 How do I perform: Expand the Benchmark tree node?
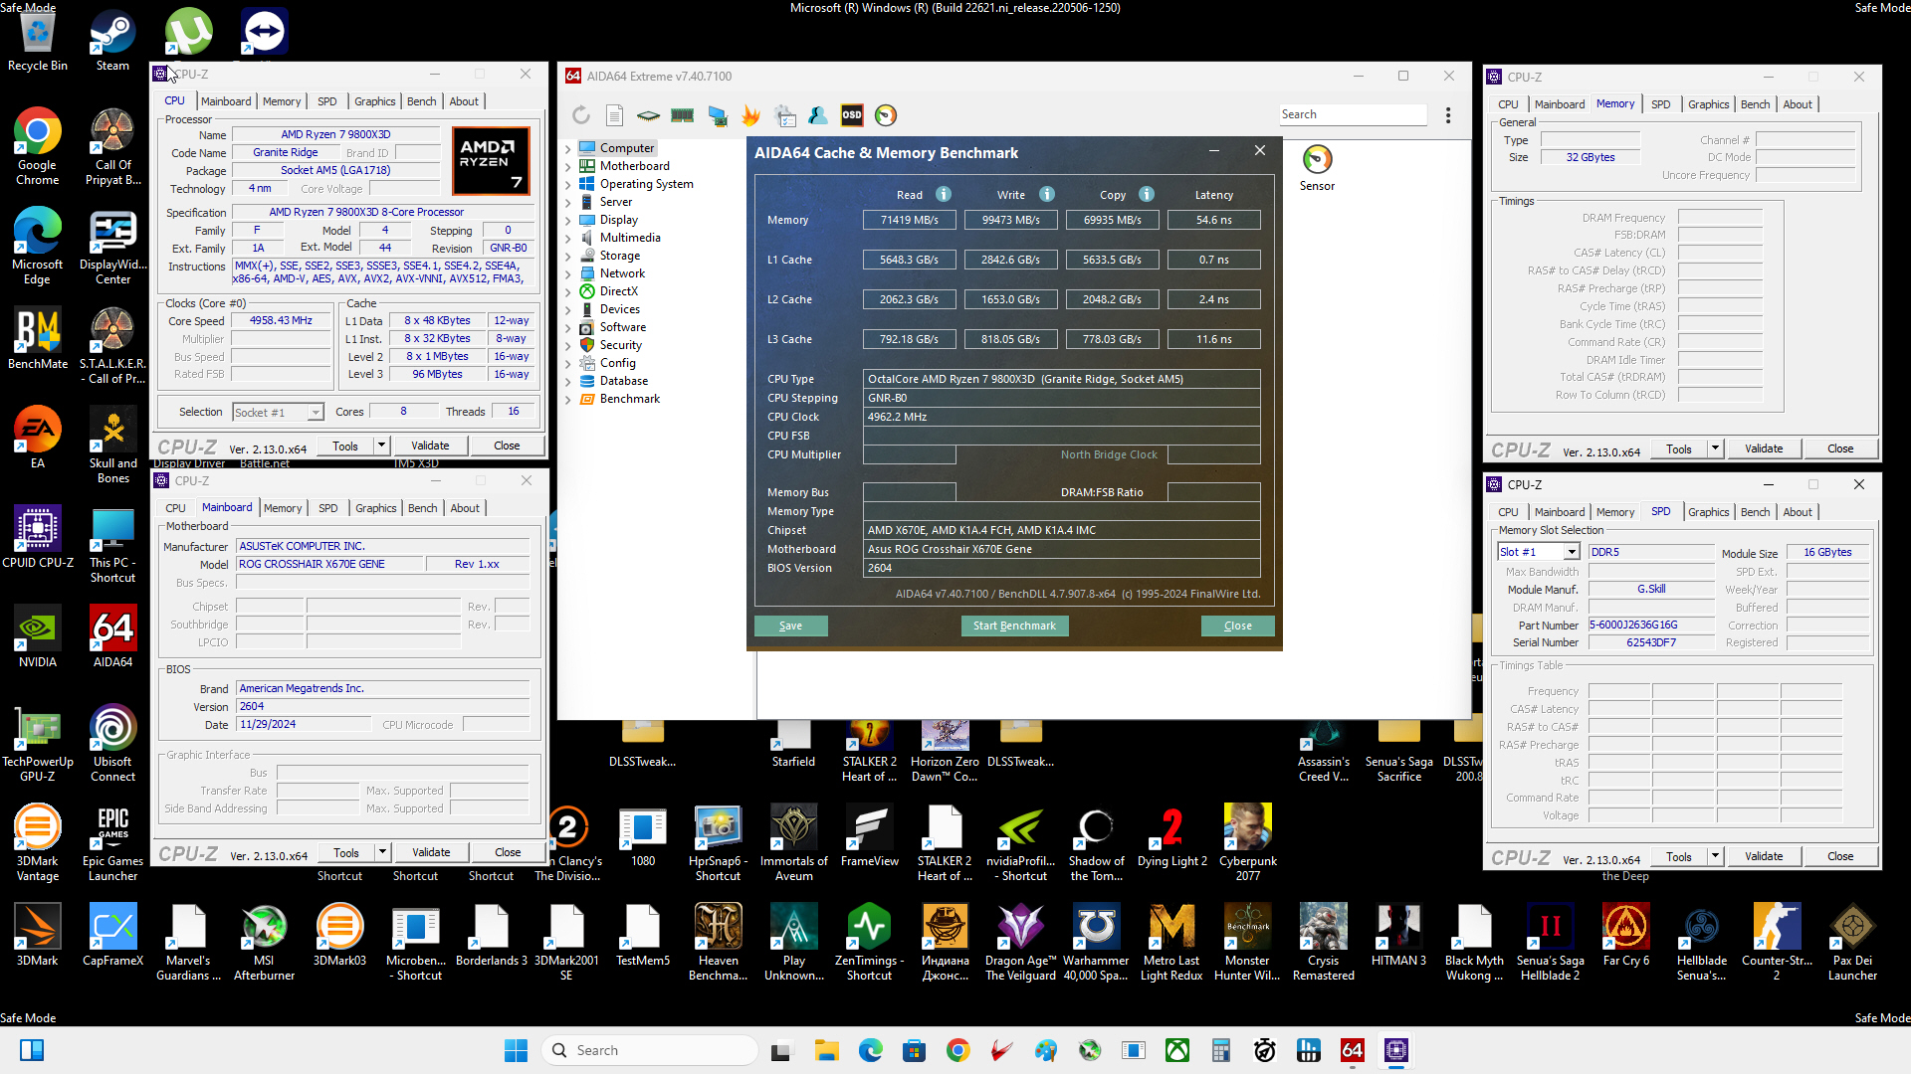click(x=568, y=400)
